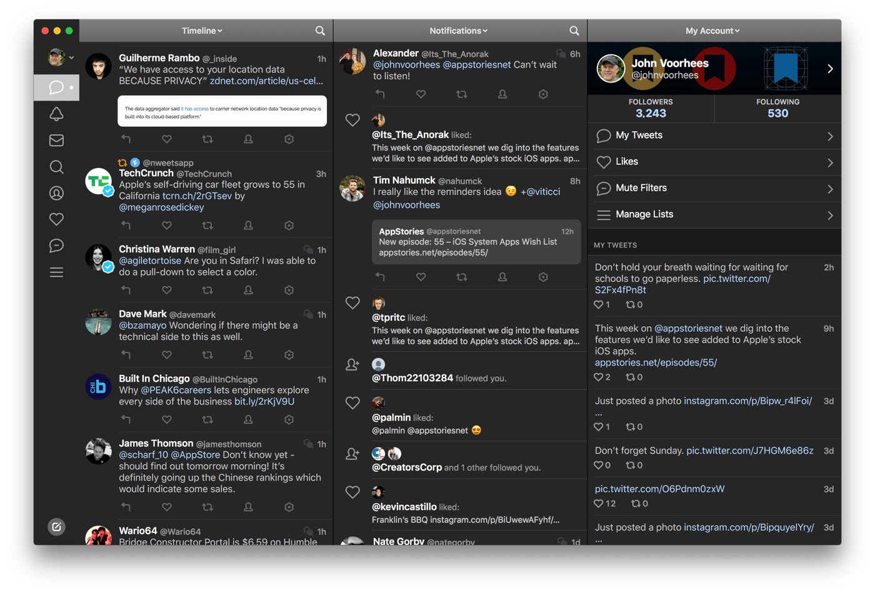Screen dimensions: 875x593
Task: Open the @kevincastillo liked notification
Action: tap(461, 505)
